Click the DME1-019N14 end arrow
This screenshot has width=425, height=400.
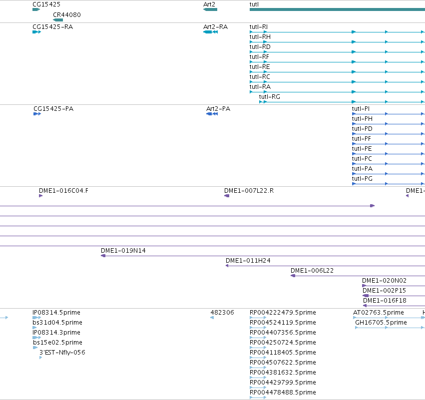(103, 256)
